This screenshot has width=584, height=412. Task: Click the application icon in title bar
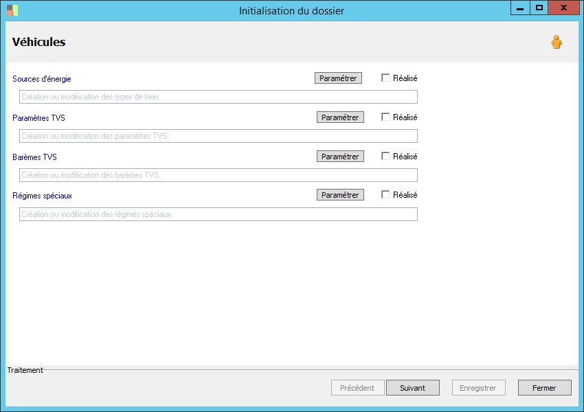point(12,10)
